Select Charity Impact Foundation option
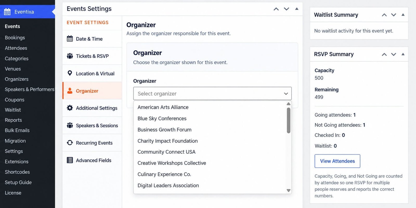Image resolution: width=416 pixels, height=208 pixels. click(168, 141)
